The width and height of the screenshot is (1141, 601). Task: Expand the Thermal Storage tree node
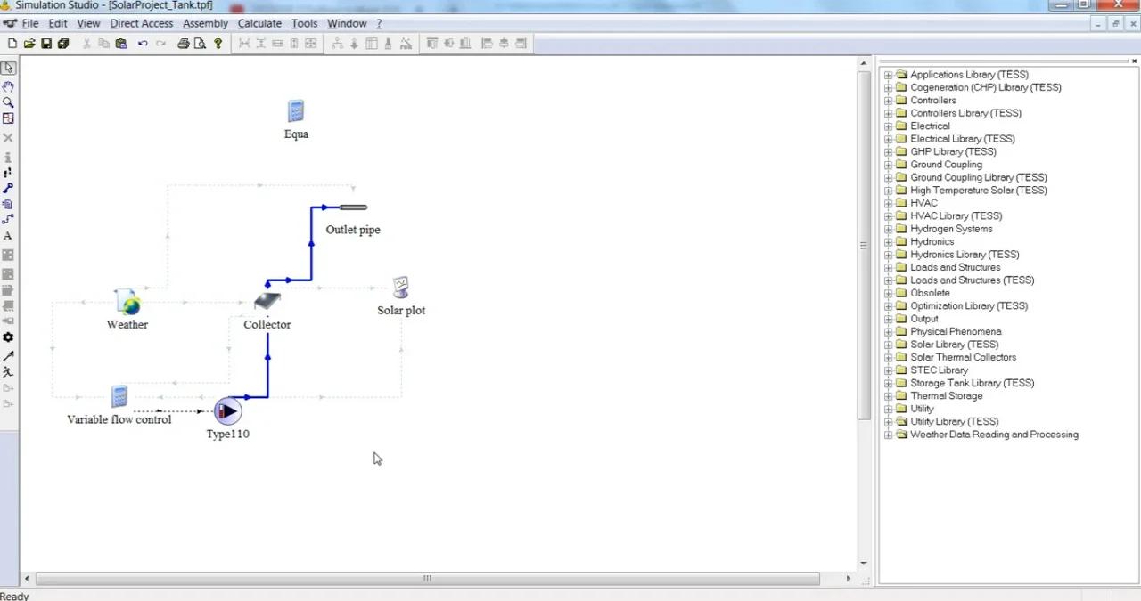(x=888, y=396)
